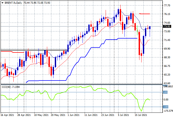The width and height of the screenshot is (173, 118).
Task: Select the 11 Jun 2021 date label
Action: point(91,115)
